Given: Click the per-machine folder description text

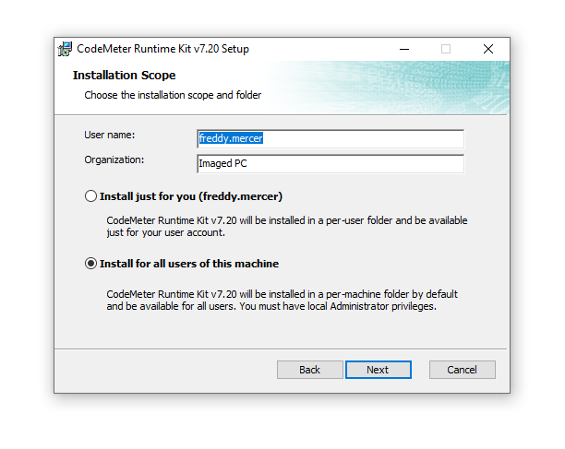Looking at the screenshot, I should (282, 300).
